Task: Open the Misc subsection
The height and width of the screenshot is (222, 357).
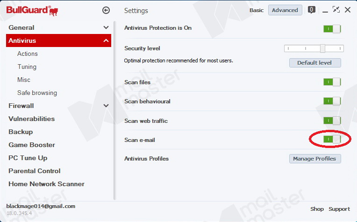Action: coord(24,80)
